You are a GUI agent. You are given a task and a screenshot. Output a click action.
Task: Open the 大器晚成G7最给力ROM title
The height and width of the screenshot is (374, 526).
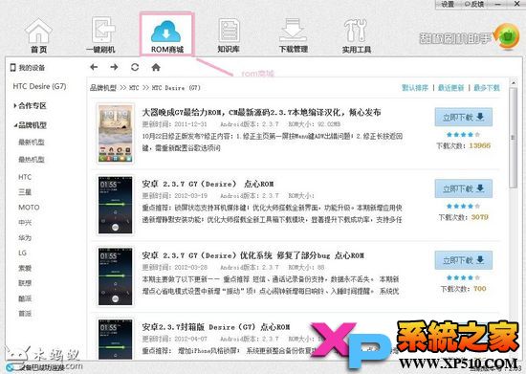(x=261, y=112)
